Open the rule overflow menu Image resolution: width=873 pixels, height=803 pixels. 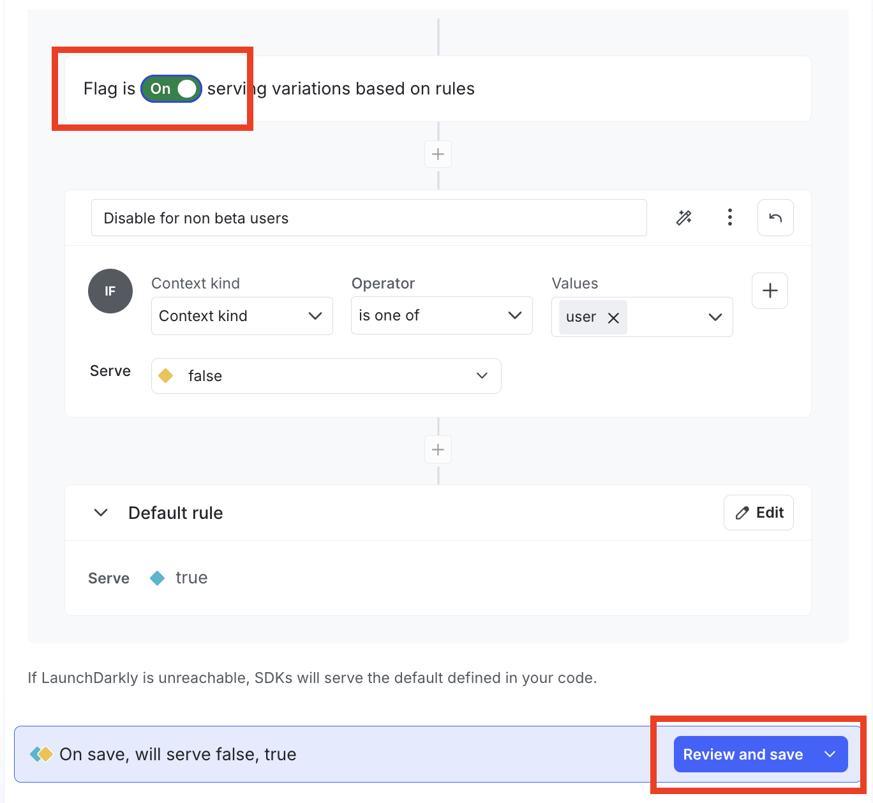[729, 218]
